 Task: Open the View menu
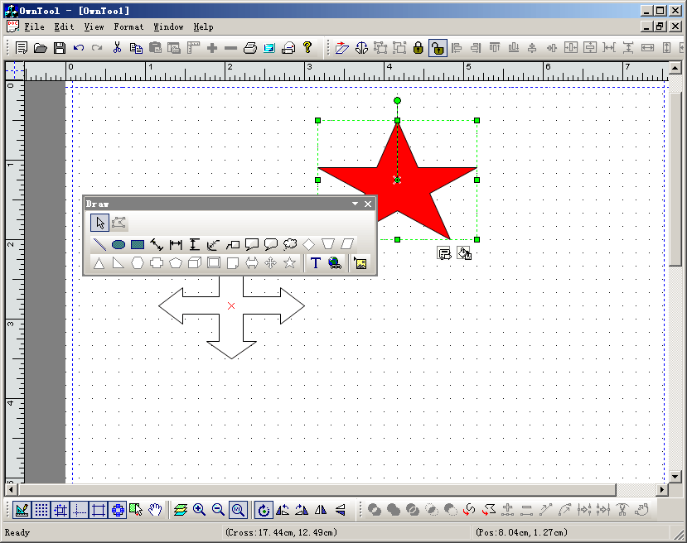94,26
